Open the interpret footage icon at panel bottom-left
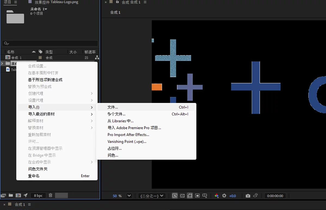The image size is (326, 210). [3, 195]
